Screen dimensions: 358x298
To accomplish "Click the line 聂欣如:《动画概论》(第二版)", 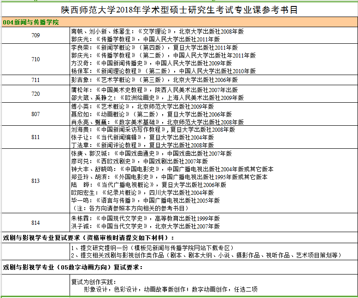I will (152, 114).
